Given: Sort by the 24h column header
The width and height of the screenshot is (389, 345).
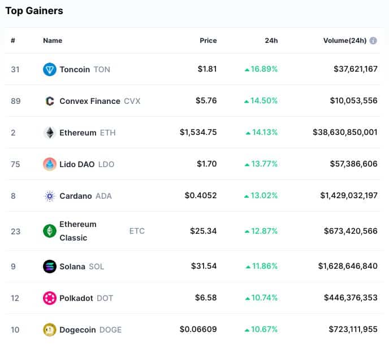Looking at the screenshot, I should 271,41.
